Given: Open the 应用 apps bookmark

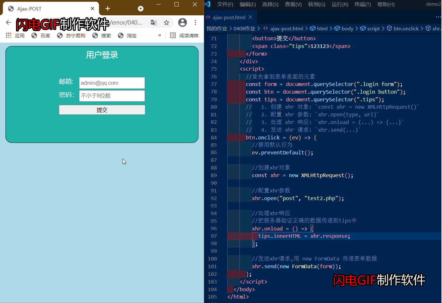Looking at the screenshot, I should point(15,35).
